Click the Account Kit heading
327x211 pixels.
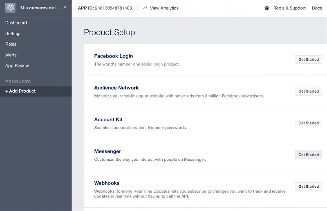click(108, 120)
